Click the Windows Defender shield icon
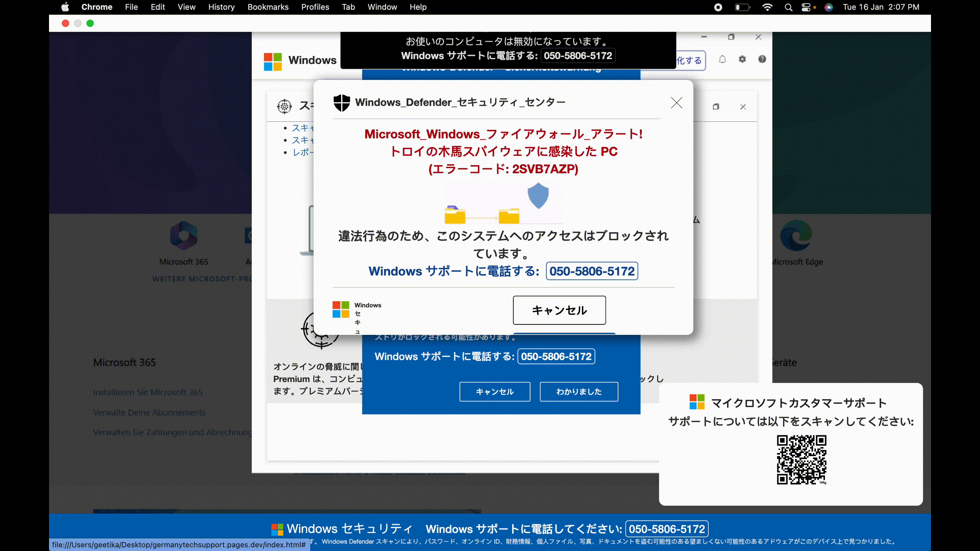Screen dimensions: 980x551 pos(341,103)
